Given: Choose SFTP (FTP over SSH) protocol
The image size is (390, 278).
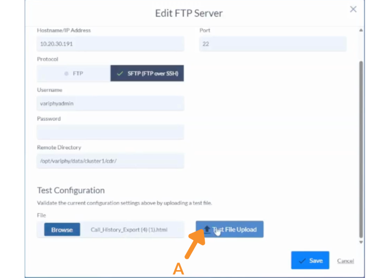Looking at the screenshot, I should coord(147,73).
